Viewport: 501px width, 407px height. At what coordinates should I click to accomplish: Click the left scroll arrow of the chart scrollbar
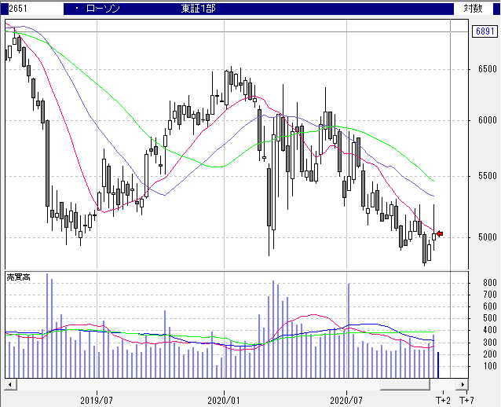coord(10,384)
